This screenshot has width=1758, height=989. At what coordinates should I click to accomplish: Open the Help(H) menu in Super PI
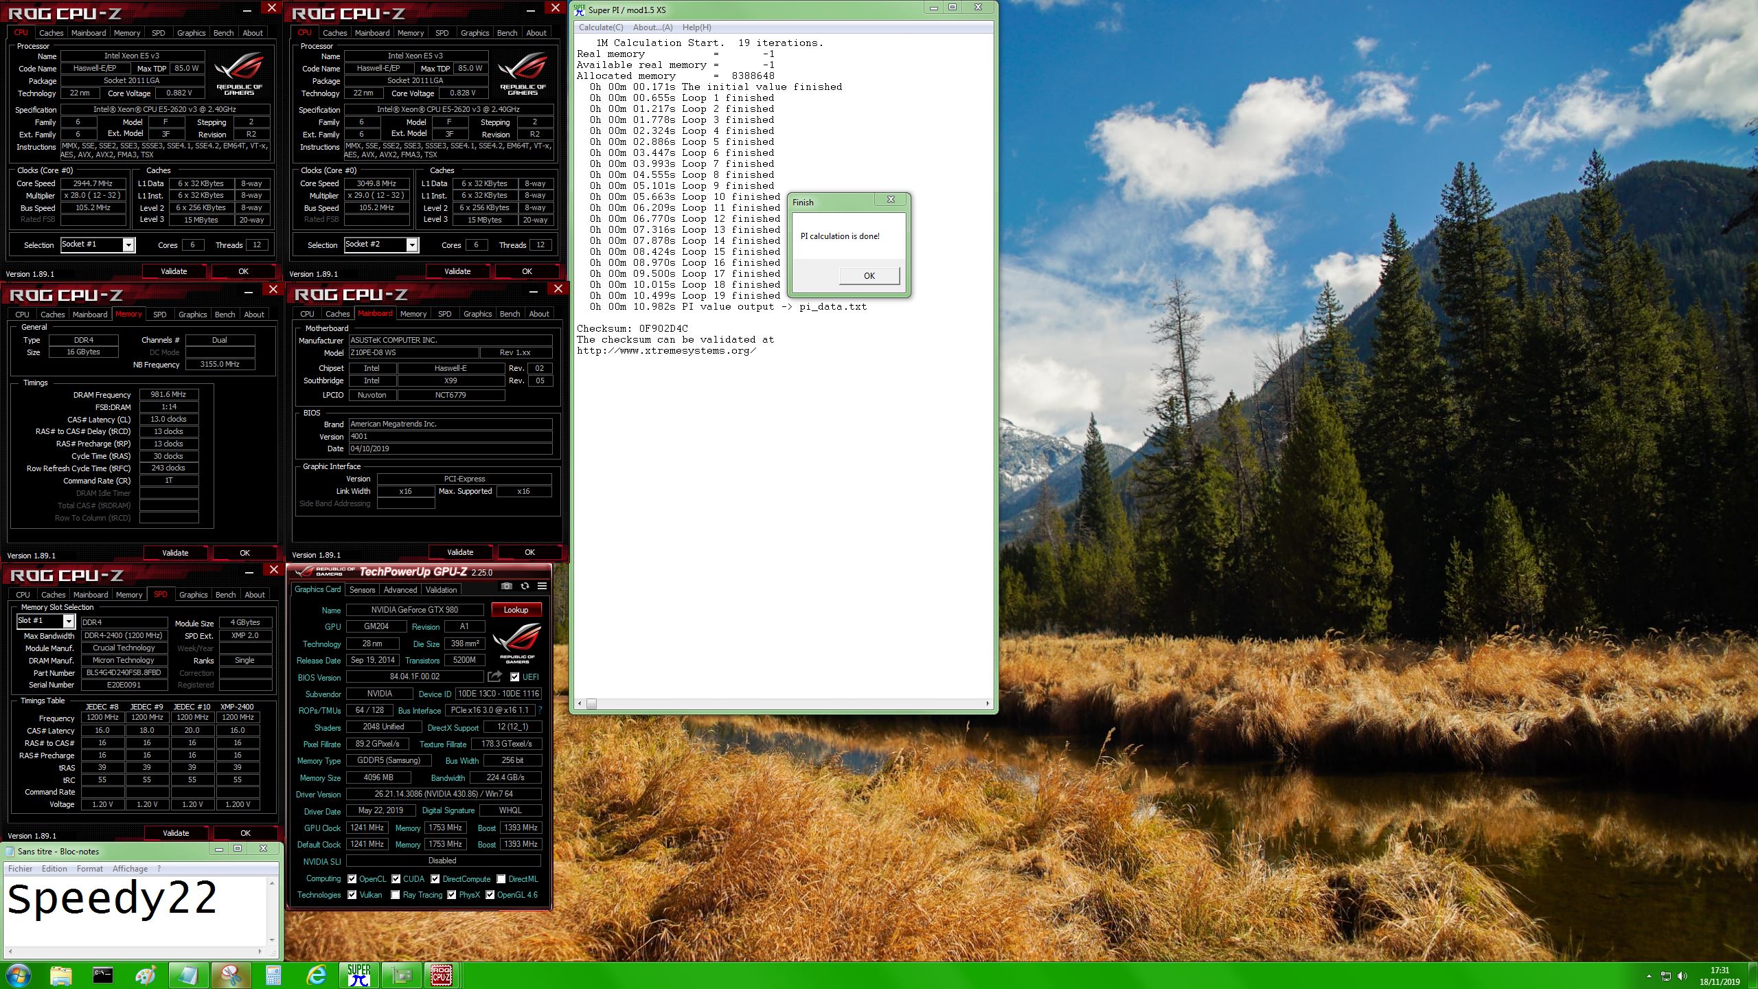(x=696, y=27)
